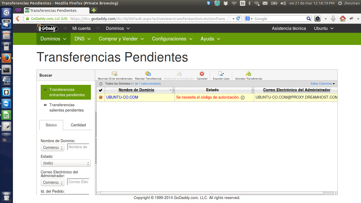Open the Comprar y Vender menu
The width and height of the screenshot is (361, 203).
coord(121,39)
